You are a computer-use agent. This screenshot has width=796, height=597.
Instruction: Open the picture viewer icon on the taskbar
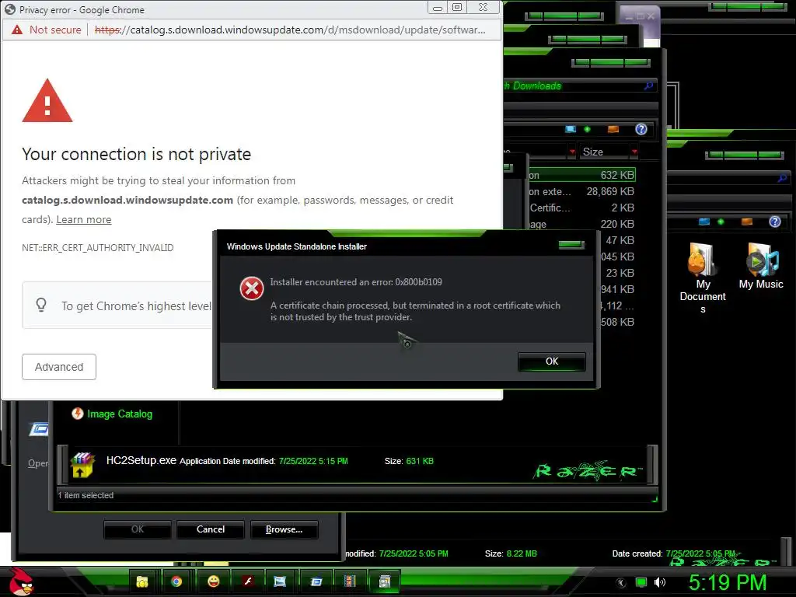pyautogui.click(x=280, y=581)
